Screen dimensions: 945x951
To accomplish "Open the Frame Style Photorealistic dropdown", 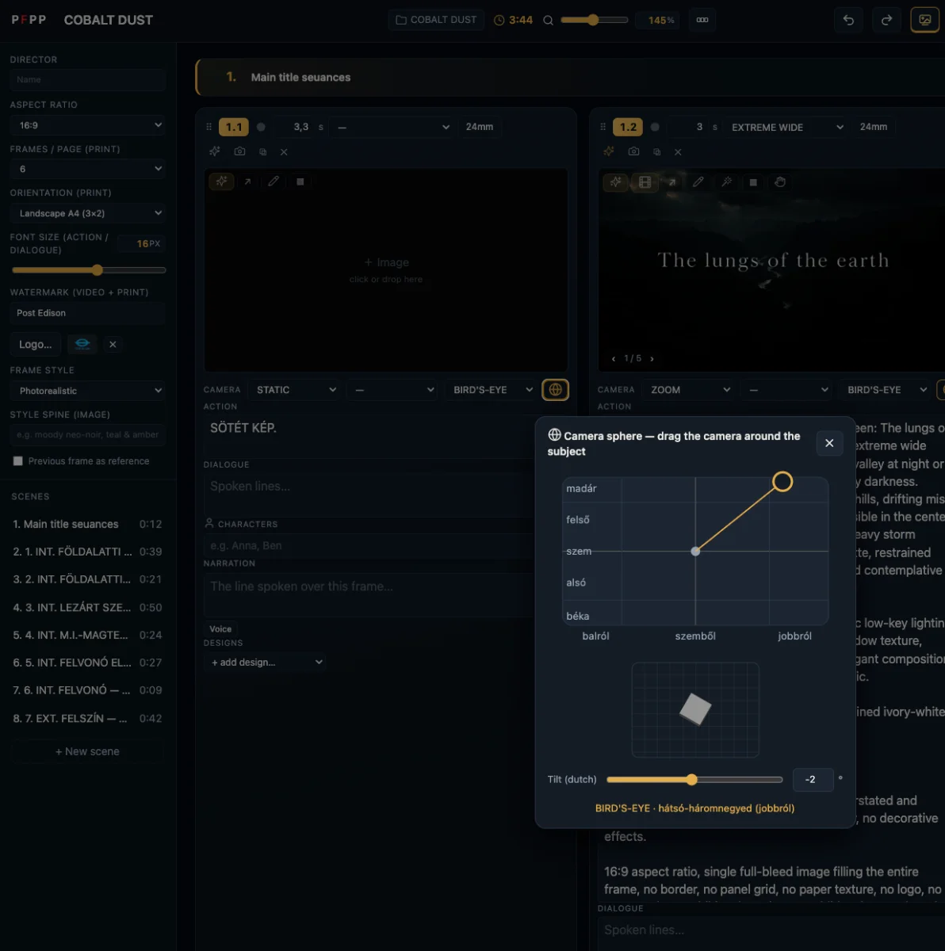I will tap(88, 391).
